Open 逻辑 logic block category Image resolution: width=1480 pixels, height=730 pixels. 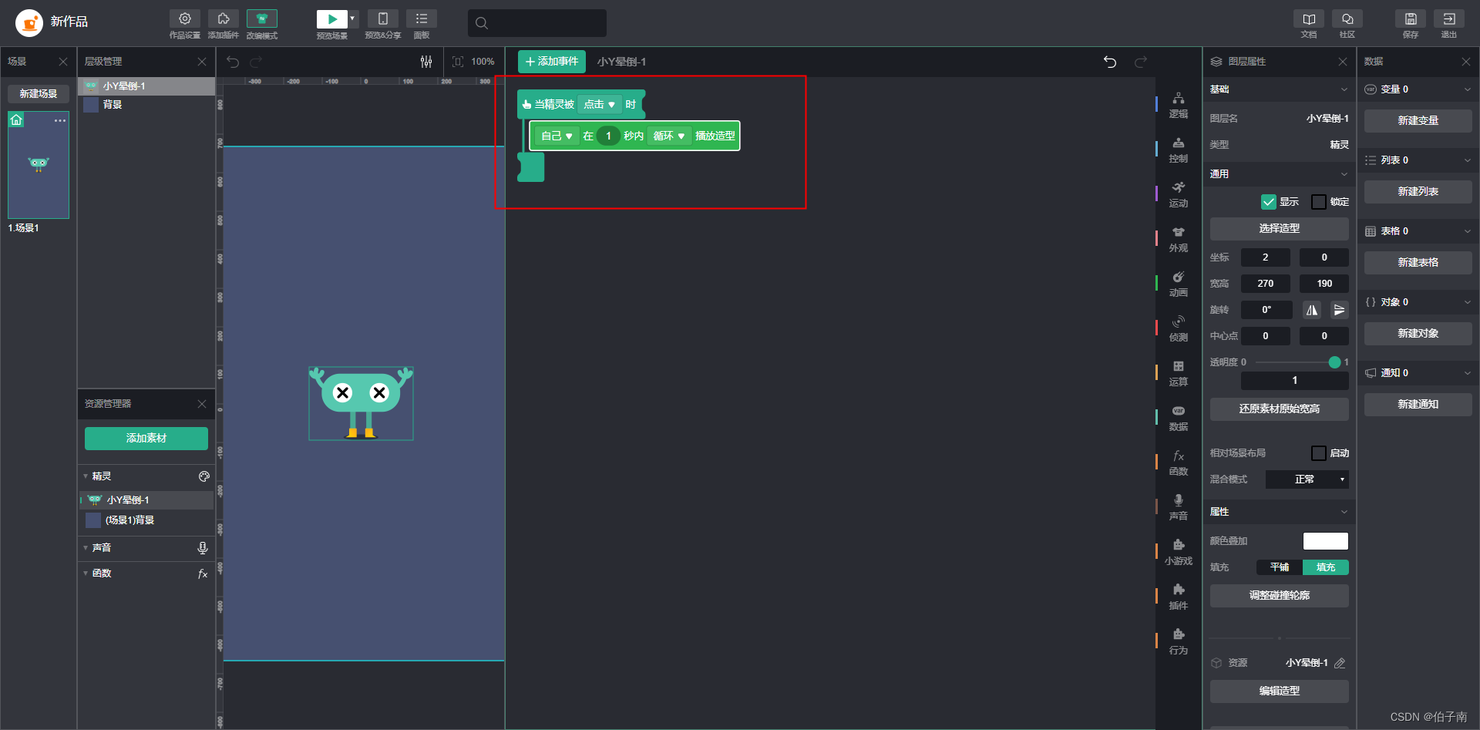(1179, 105)
